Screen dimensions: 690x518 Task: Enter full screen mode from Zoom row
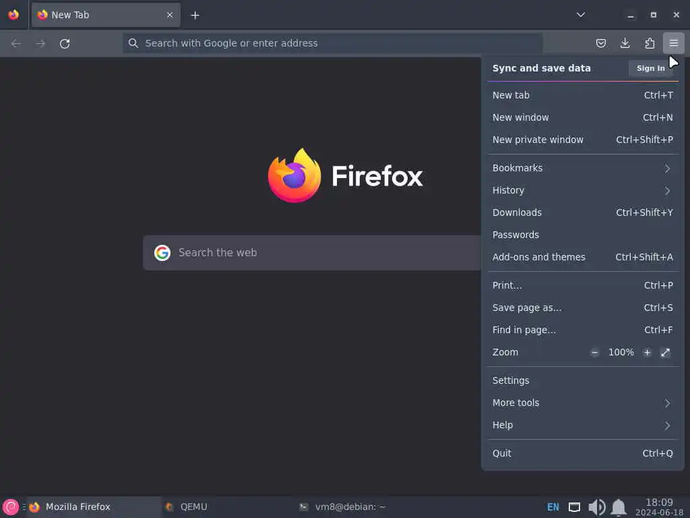click(665, 352)
